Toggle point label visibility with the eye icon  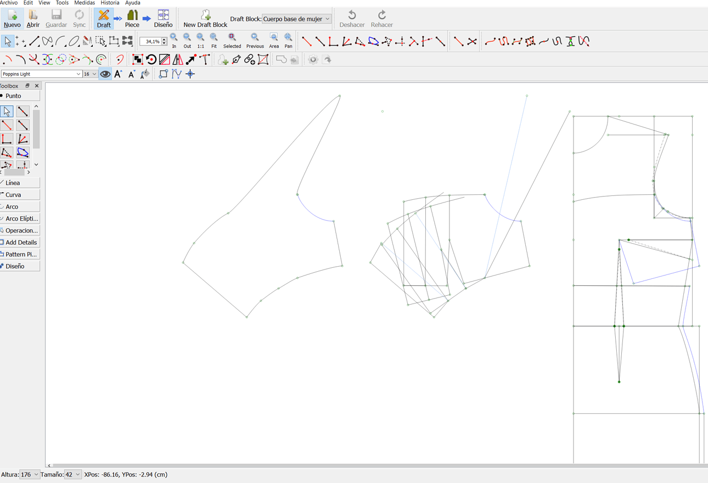point(105,74)
